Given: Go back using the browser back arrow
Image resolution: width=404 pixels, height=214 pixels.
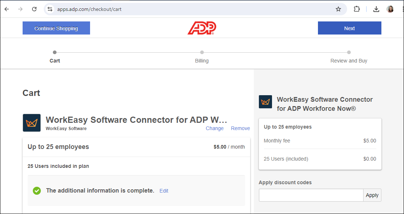Looking at the screenshot, I should coord(7,9).
